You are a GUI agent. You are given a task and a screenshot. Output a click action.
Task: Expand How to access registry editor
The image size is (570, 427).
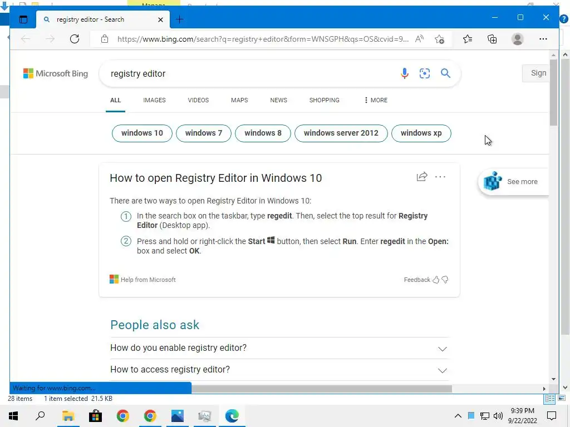[x=279, y=370]
